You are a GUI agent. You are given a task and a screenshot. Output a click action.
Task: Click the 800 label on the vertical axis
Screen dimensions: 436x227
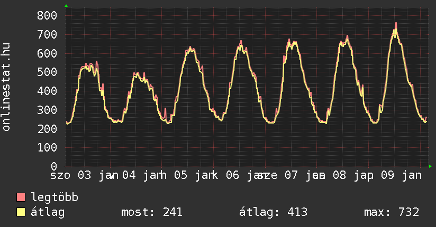47,16
